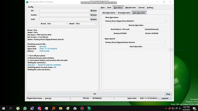Click the Scatter path input field
Screen dimensions: 198x111
[64, 15]
